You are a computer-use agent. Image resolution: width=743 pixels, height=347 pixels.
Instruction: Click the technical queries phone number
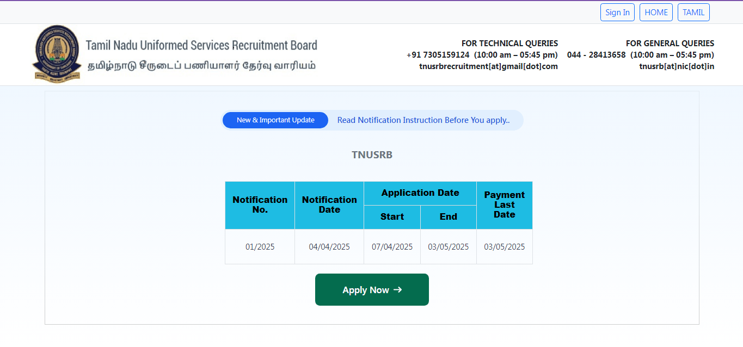point(438,55)
